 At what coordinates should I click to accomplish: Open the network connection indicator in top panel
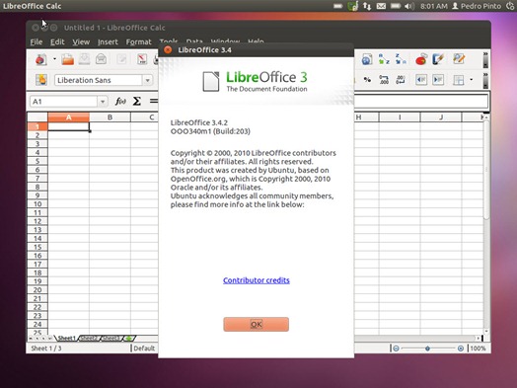point(367,6)
